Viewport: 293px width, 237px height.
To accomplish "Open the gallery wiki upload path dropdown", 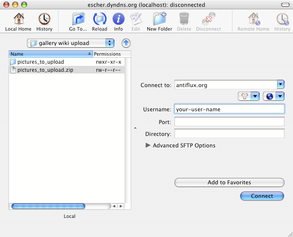I will point(71,43).
